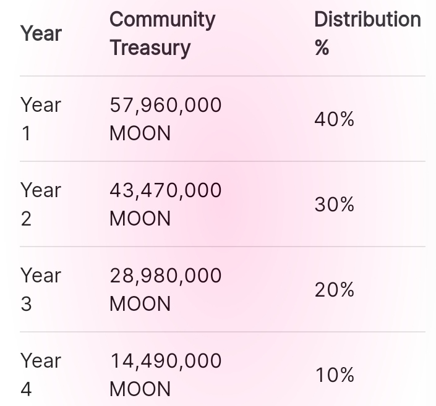
Task: Click the 30% distribution value
Action: [x=334, y=205]
